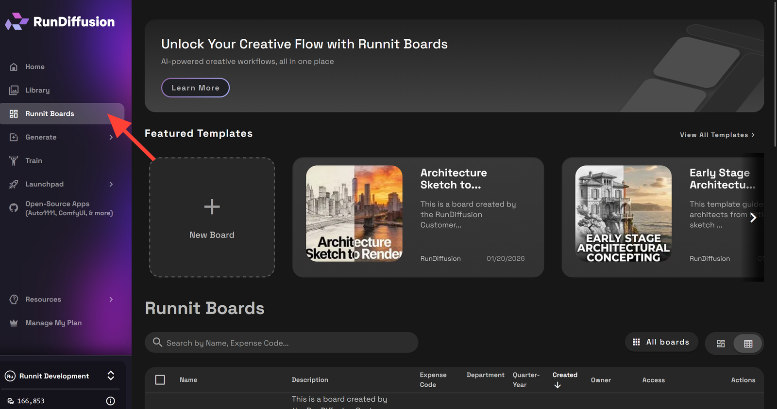Viewport: 777px width, 409px height.
Task: Expand the Resources submenu
Action: tap(111, 299)
